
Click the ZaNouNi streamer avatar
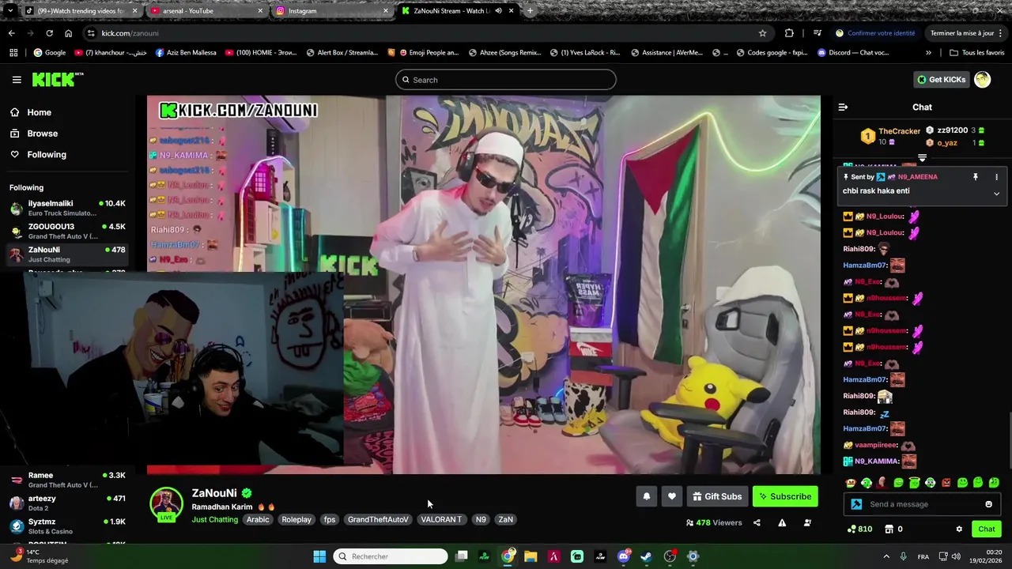click(x=166, y=503)
